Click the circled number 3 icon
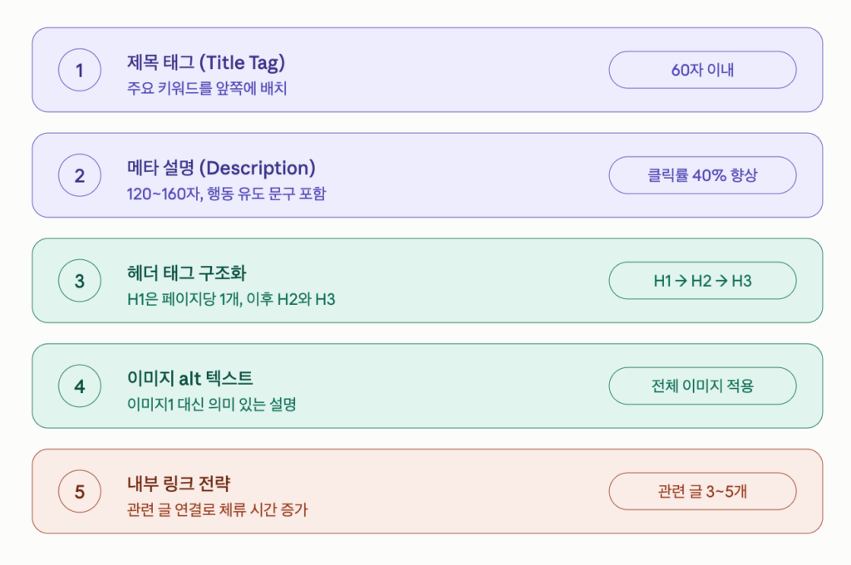This screenshot has height=565, width=851. pyautogui.click(x=80, y=281)
